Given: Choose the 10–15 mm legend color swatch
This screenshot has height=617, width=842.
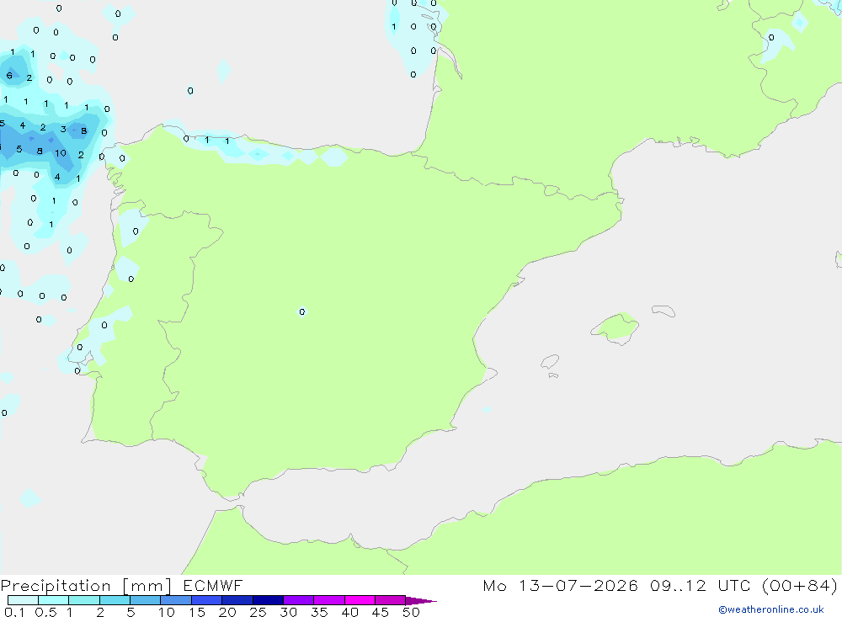Looking at the screenshot, I should 176,600.
